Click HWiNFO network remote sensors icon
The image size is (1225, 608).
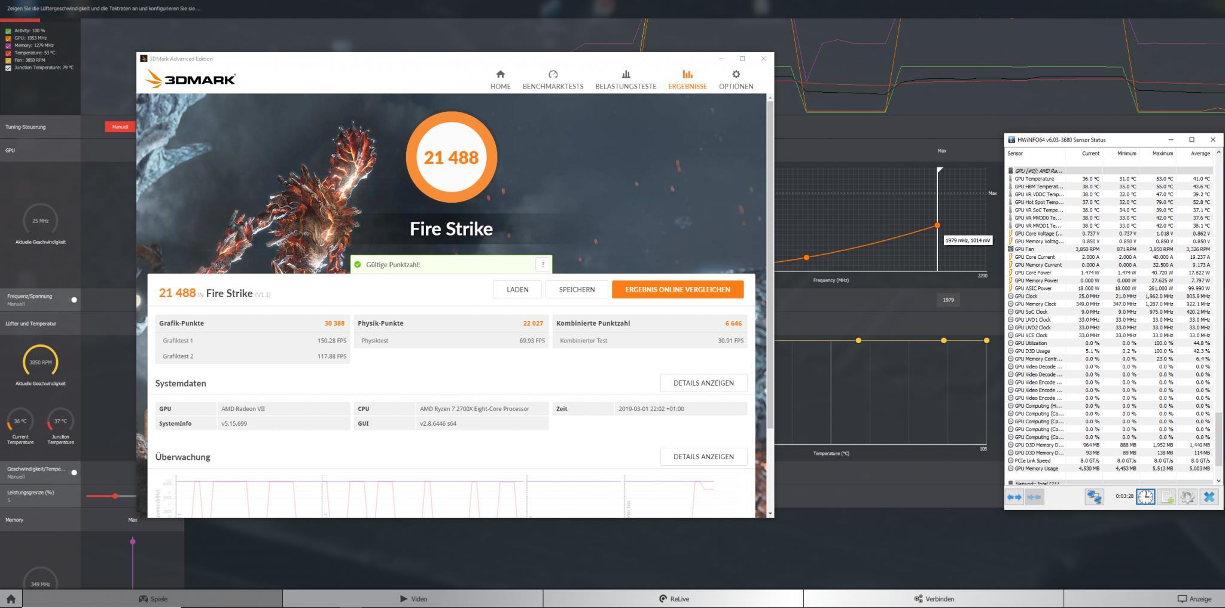(1094, 497)
